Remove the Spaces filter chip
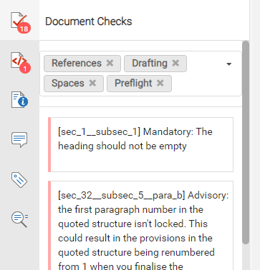 pos(92,83)
